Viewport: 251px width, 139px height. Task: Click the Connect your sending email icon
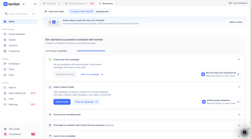(x=50, y=115)
